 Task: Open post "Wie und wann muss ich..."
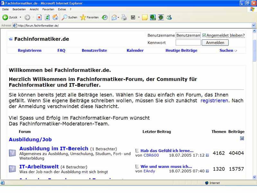click(166, 166)
